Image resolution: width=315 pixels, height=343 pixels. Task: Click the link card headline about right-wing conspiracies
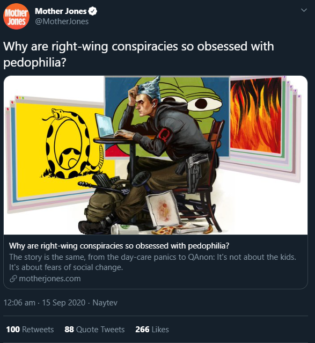(119, 246)
